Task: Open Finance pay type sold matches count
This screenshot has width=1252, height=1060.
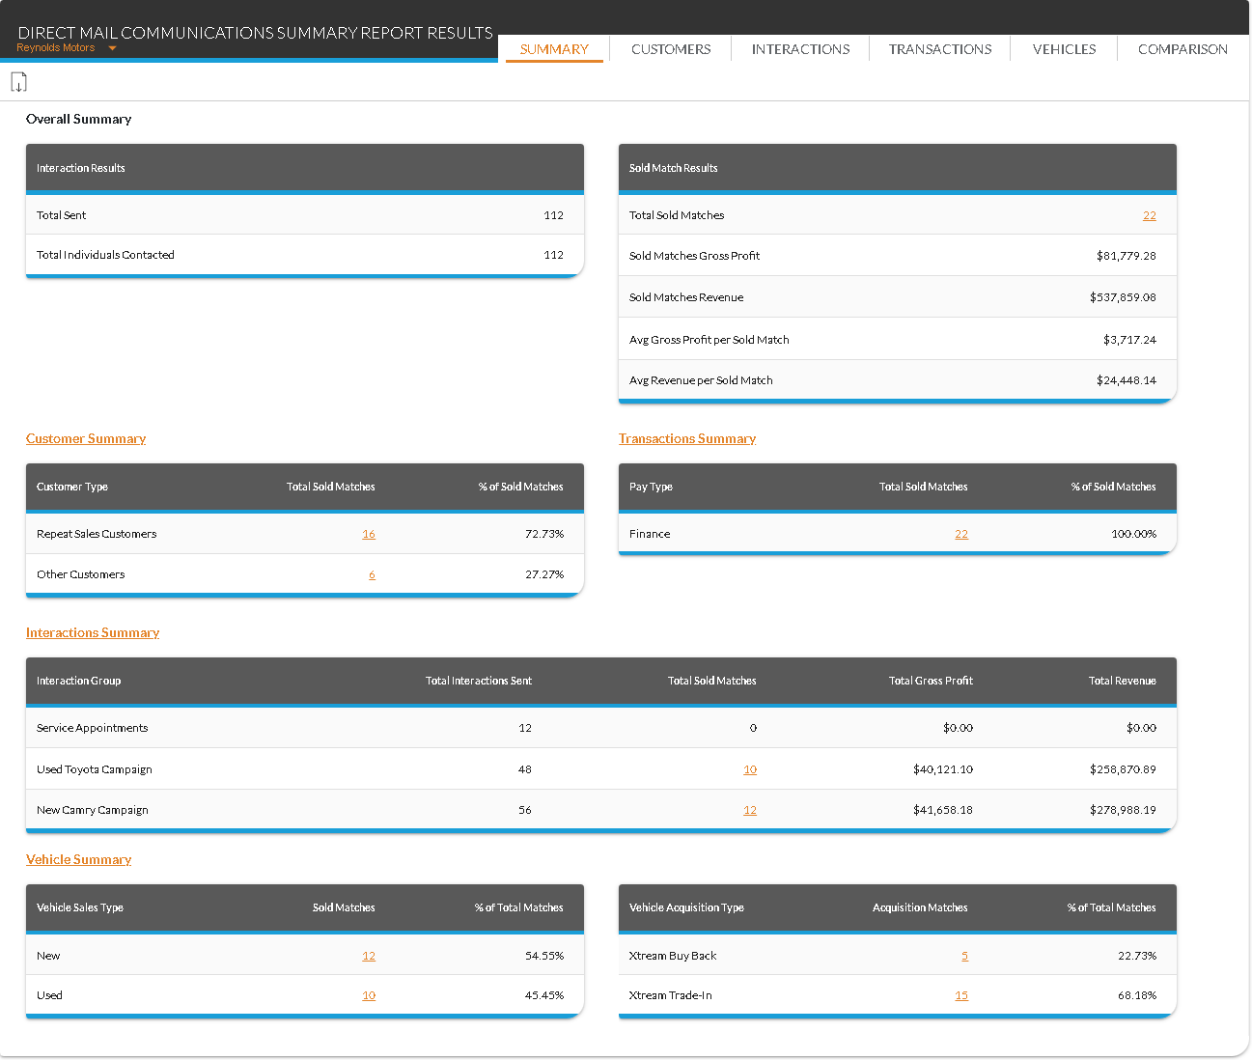Action: (x=960, y=534)
